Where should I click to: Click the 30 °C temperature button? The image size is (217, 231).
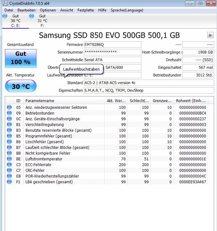pyautogui.click(x=21, y=86)
